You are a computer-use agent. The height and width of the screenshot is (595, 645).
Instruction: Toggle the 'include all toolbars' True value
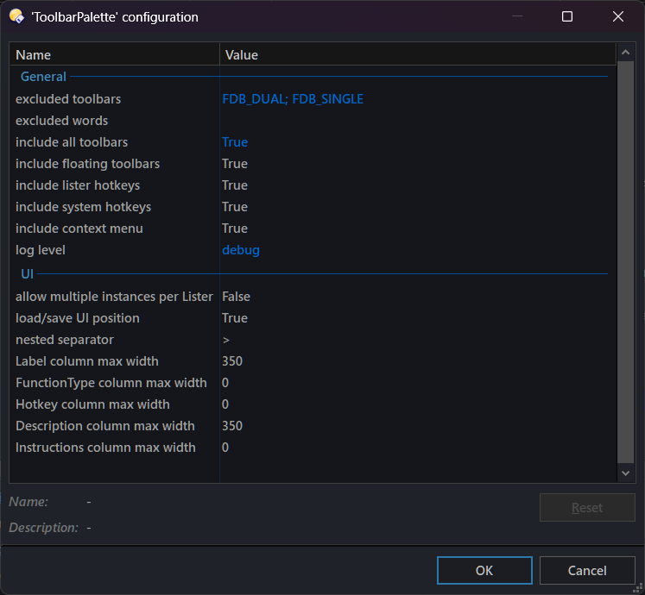coord(235,142)
